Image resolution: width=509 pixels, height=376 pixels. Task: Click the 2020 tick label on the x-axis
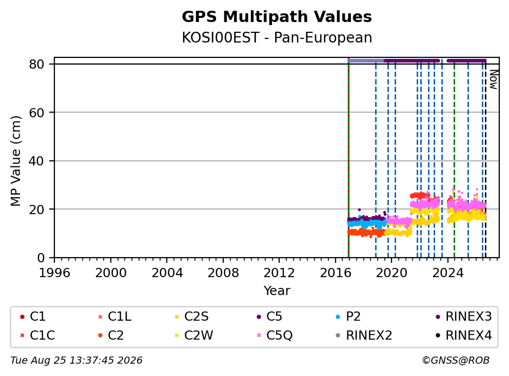[391, 273]
